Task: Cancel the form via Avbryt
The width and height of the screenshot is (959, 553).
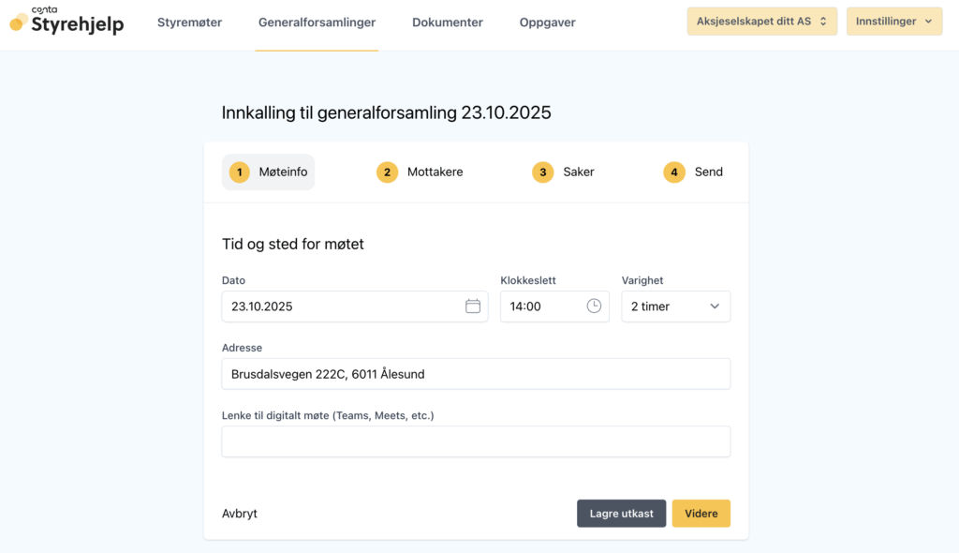Action: click(240, 514)
